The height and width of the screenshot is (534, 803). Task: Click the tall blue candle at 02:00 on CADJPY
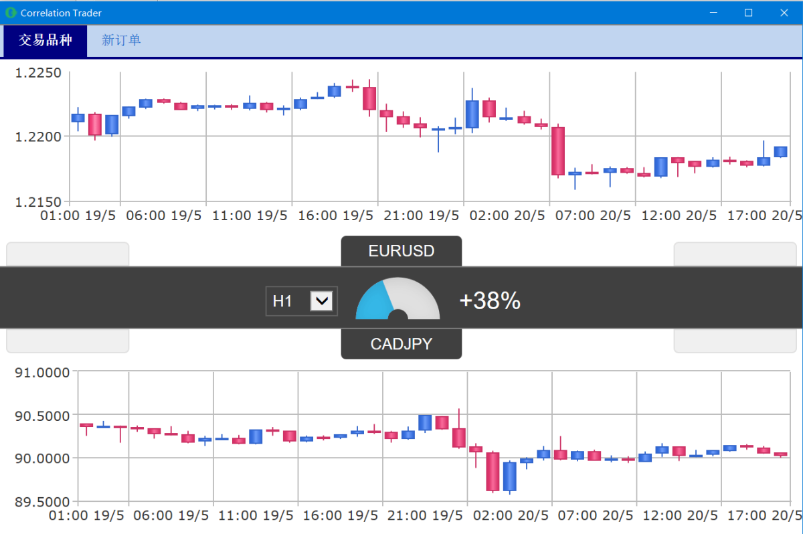(511, 475)
